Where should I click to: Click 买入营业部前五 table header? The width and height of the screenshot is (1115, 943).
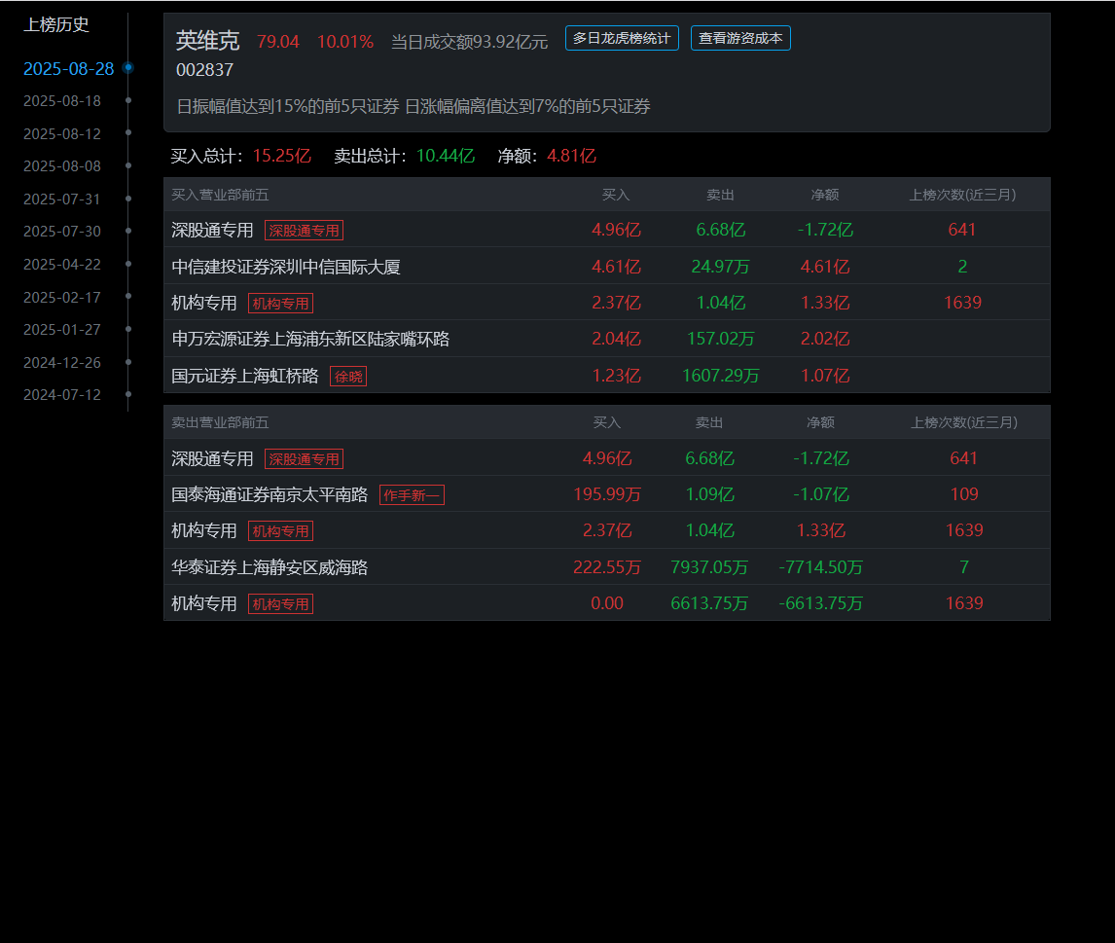[220, 195]
